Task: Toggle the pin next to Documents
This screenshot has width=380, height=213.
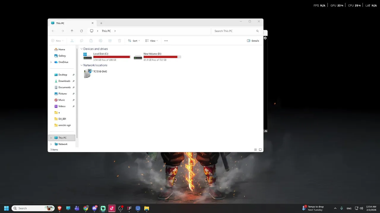Action: coord(73,87)
